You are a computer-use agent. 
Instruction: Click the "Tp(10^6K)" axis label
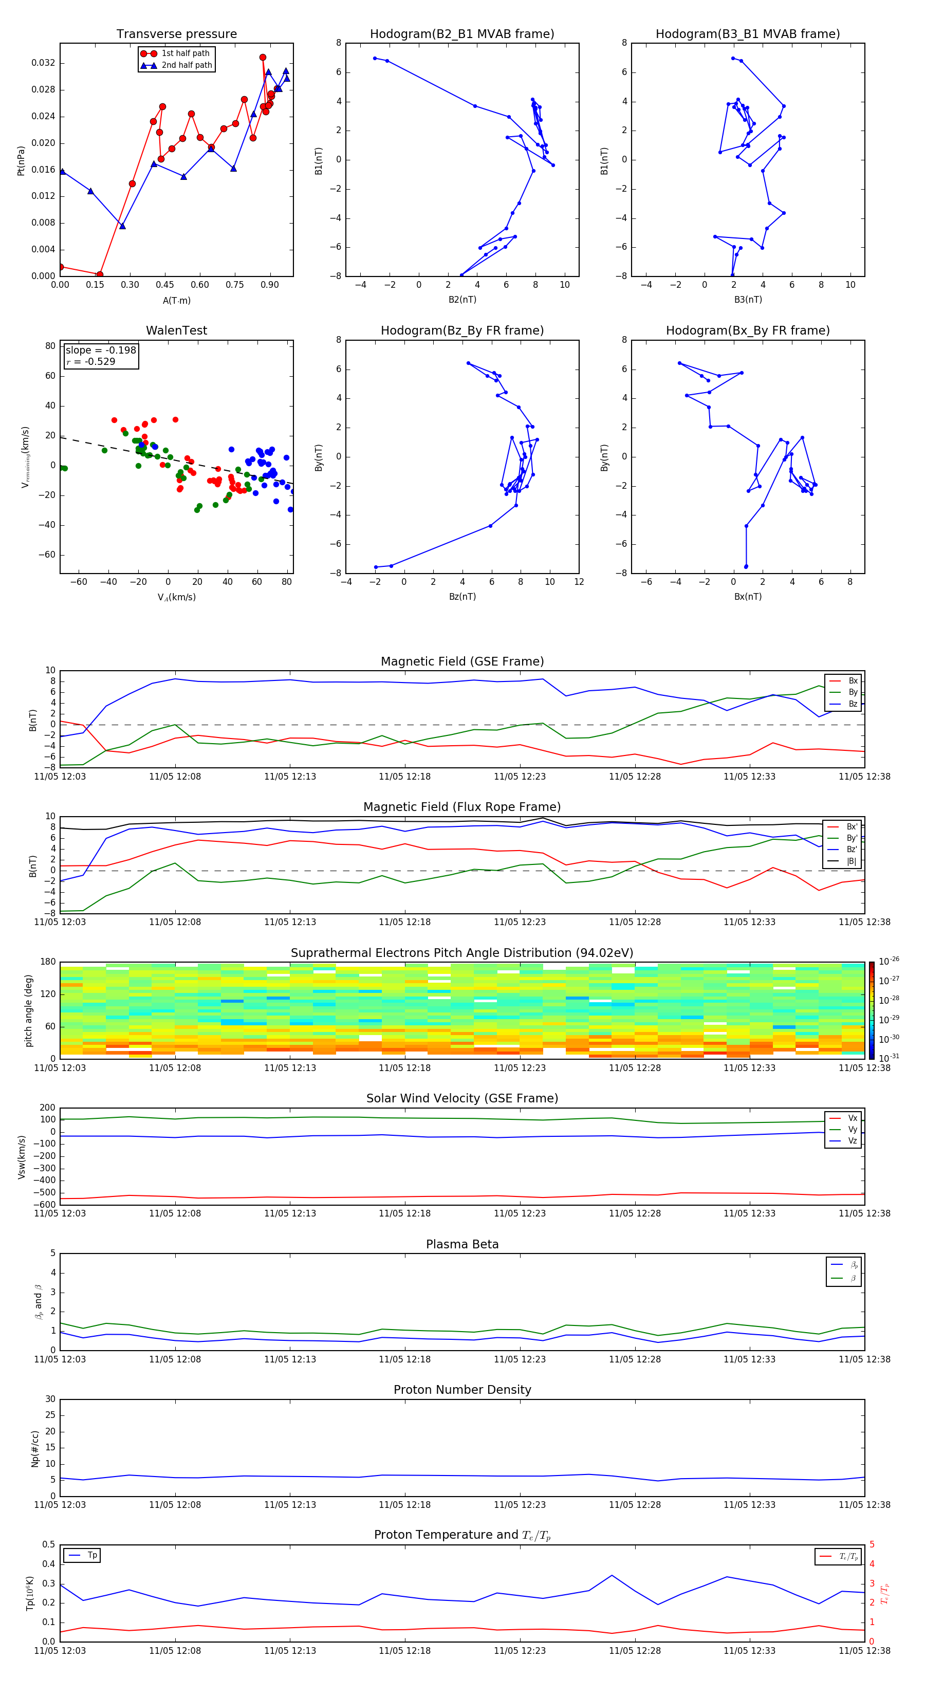30,1593
